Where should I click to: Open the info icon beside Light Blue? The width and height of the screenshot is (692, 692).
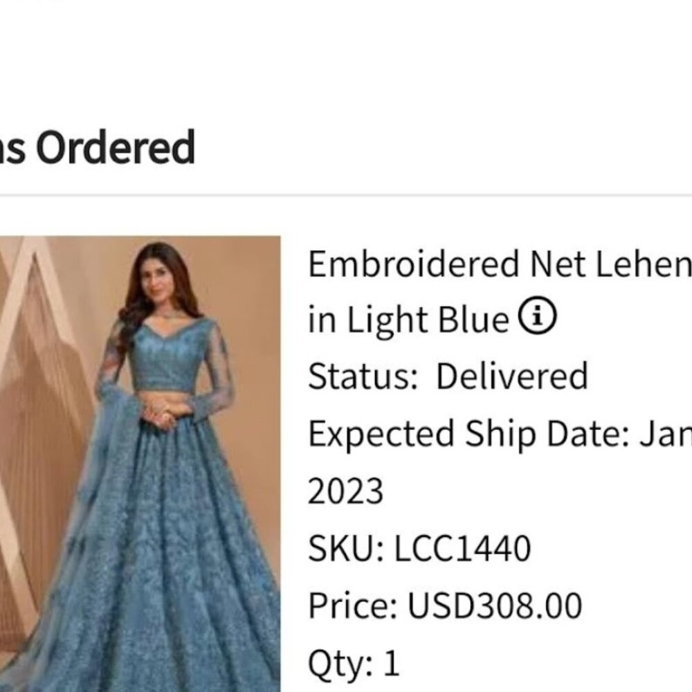pos(537,316)
